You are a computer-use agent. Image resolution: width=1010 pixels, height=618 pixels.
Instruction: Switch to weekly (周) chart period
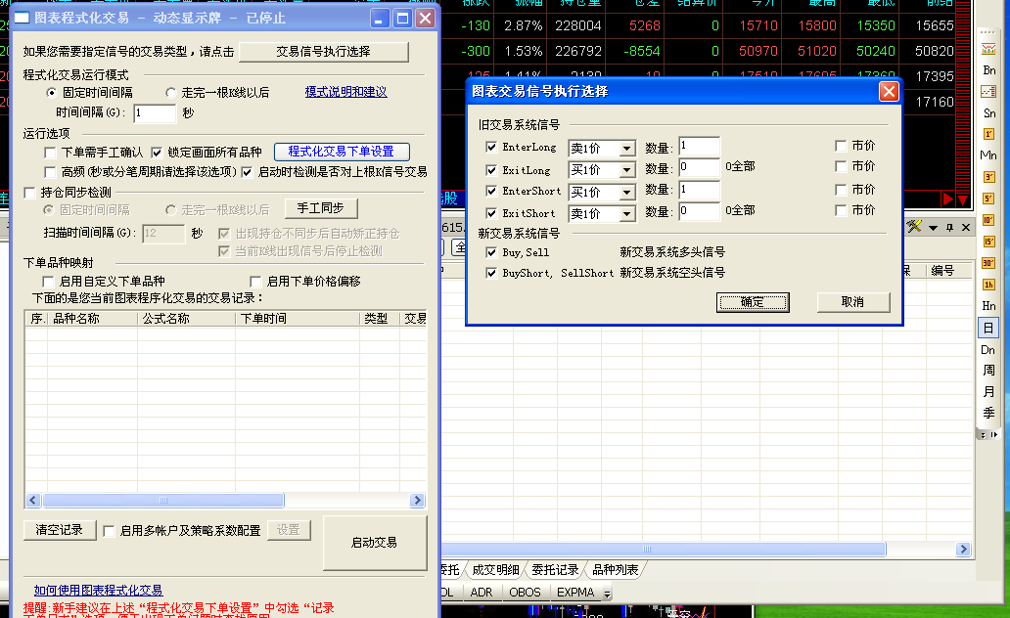988,371
